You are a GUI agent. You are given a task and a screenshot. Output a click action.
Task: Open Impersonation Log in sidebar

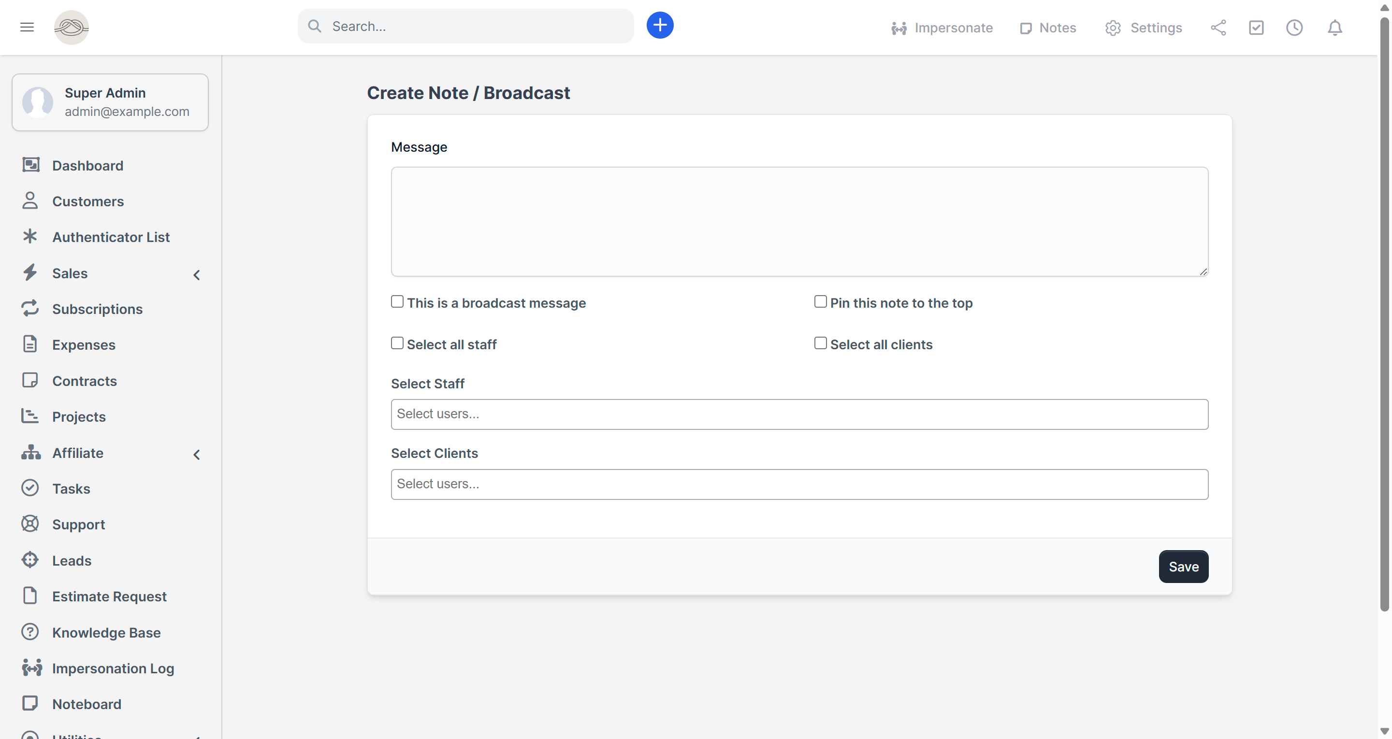click(x=113, y=668)
